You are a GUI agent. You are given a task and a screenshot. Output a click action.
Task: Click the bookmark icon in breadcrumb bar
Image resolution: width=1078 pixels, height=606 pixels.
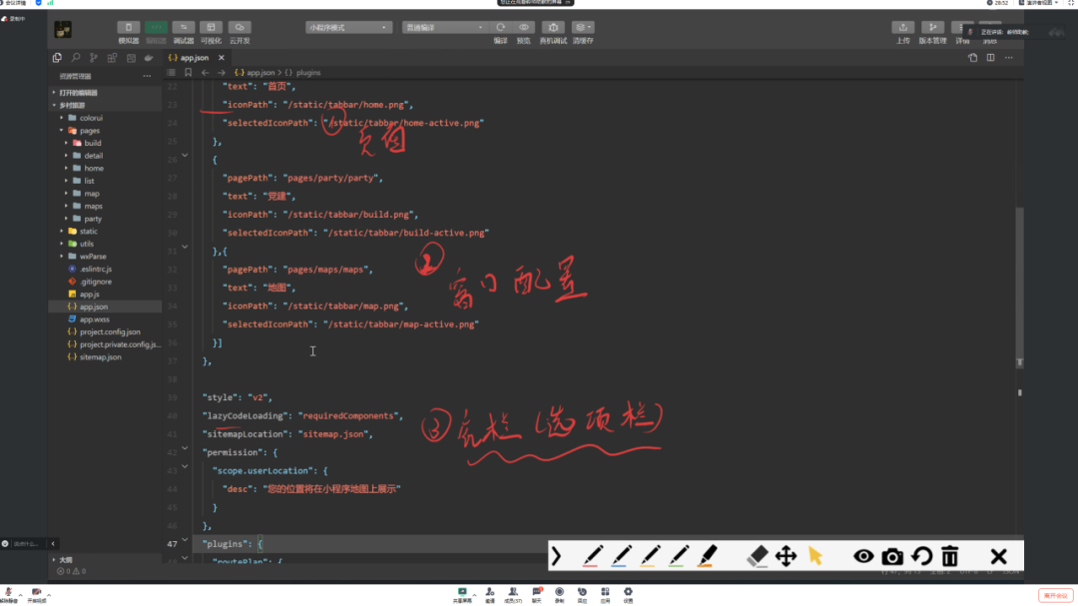pos(188,72)
